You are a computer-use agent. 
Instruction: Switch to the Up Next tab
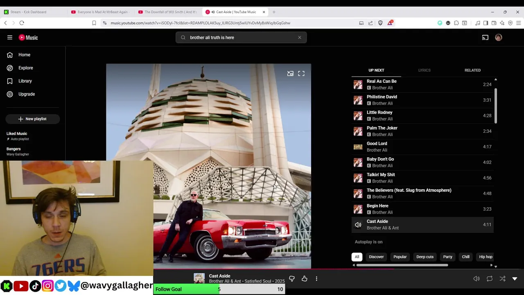click(x=376, y=70)
